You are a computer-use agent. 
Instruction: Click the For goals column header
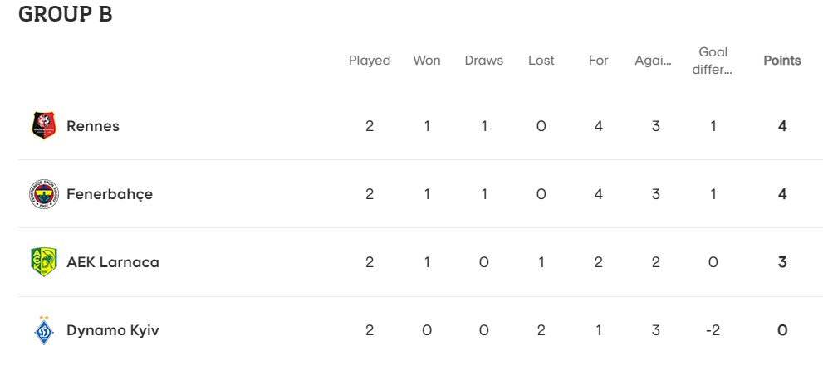598,61
